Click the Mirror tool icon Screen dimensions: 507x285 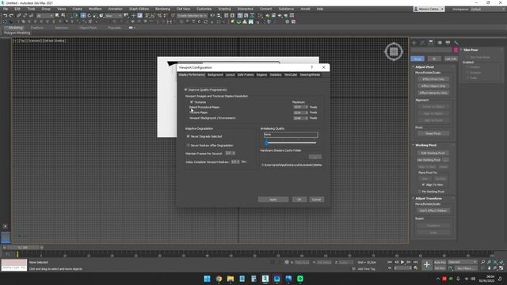(212, 16)
